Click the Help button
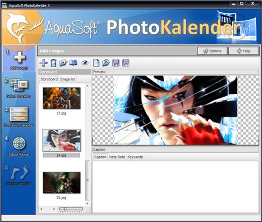Image resolution: width=262 pixels, height=222 pixels. 243,51
